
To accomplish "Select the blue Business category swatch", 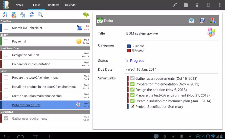I will (129, 46).
